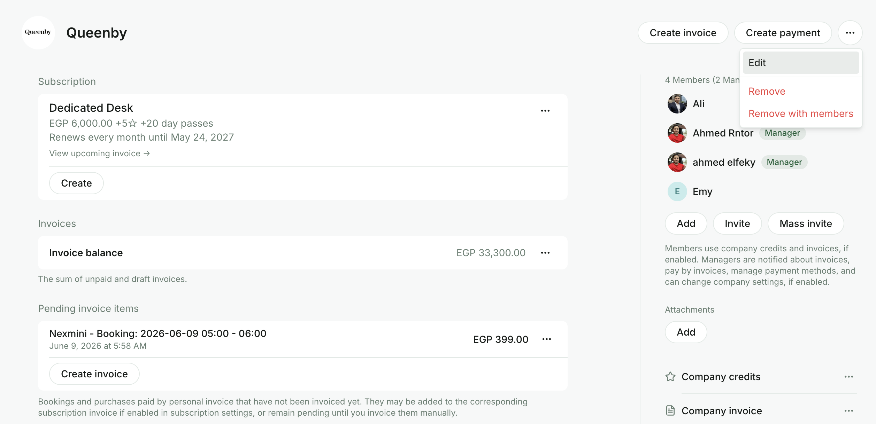The image size is (876, 424).
Task: Click the Company invoice document icon
Action: tap(670, 411)
